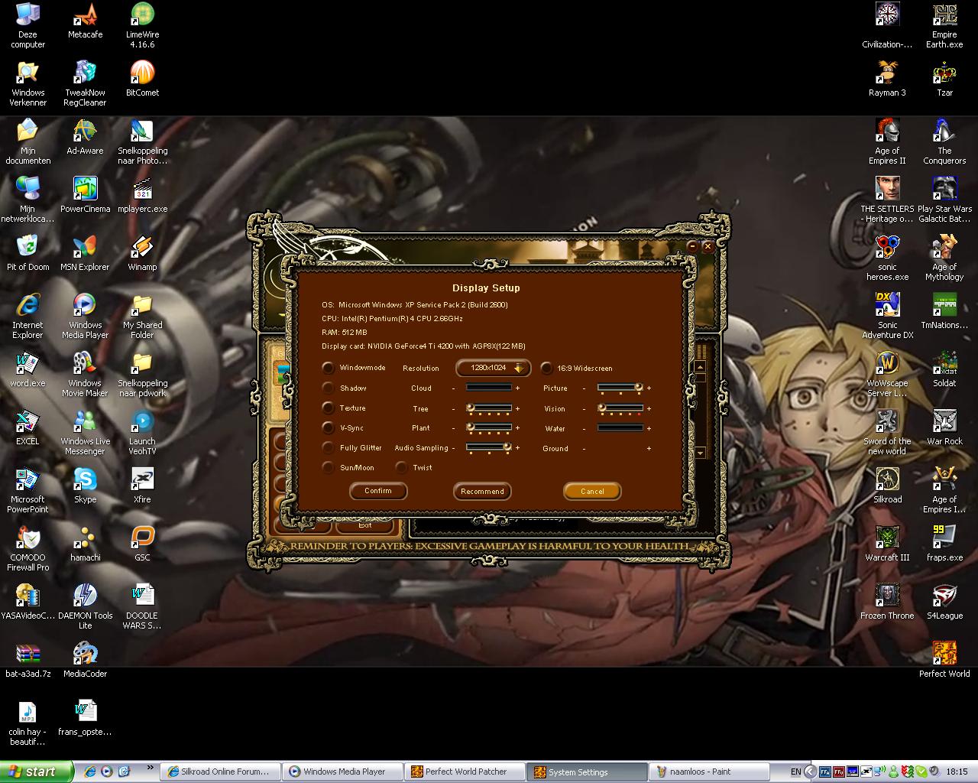Viewport: 978px width, 783px height.
Task: Click the Recommend settings button
Action: 482,491
